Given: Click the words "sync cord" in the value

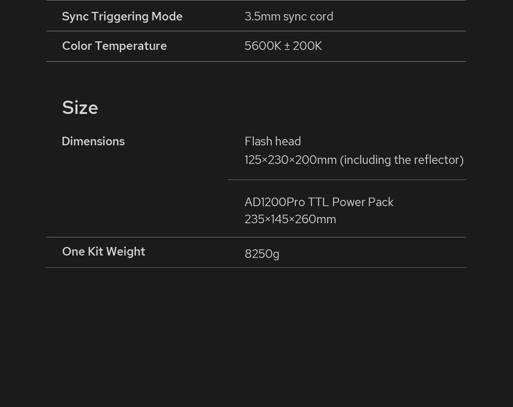Looking at the screenshot, I should (308, 17).
